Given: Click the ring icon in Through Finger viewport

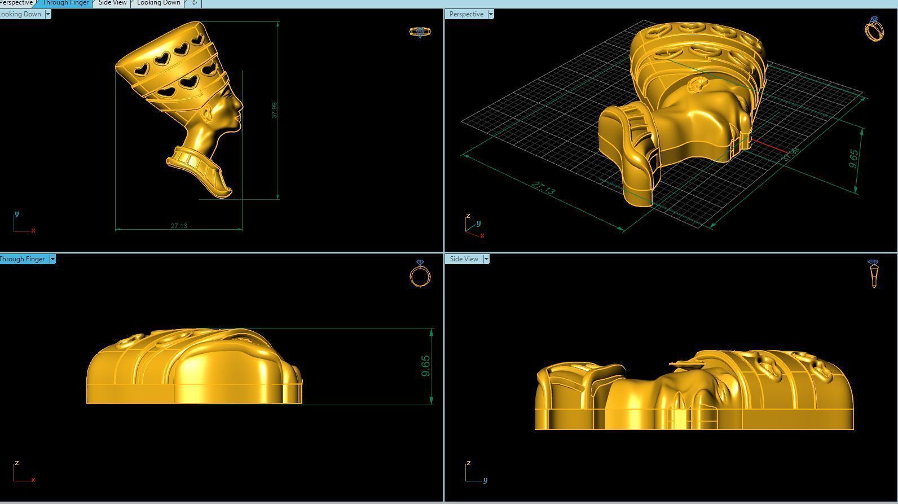Looking at the screenshot, I should 420,274.
